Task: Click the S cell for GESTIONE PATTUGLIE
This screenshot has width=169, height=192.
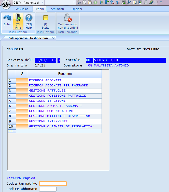Action: pyautogui.click(x=22, y=91)
